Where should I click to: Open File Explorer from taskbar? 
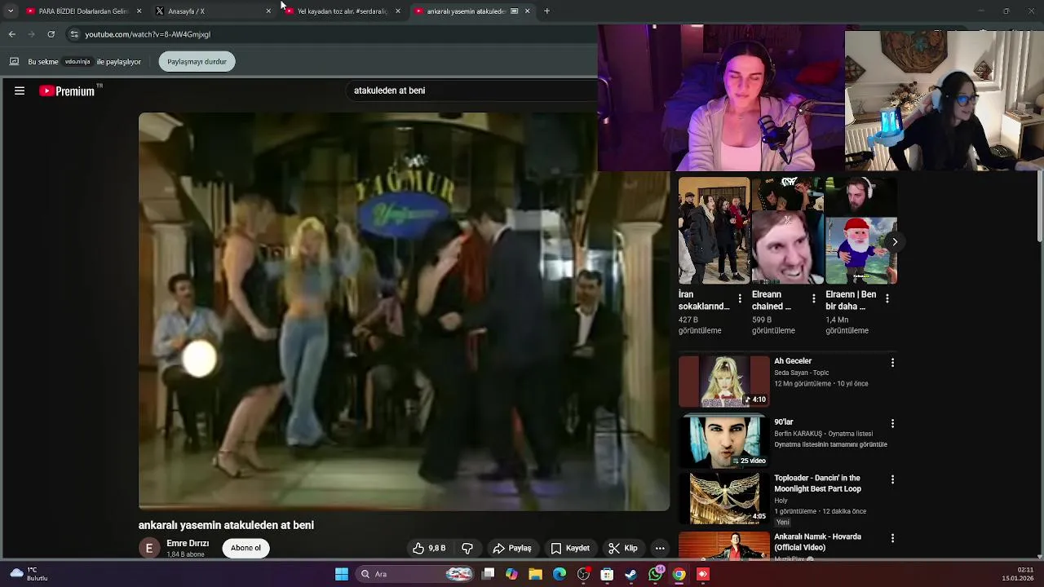coord(536,574)
